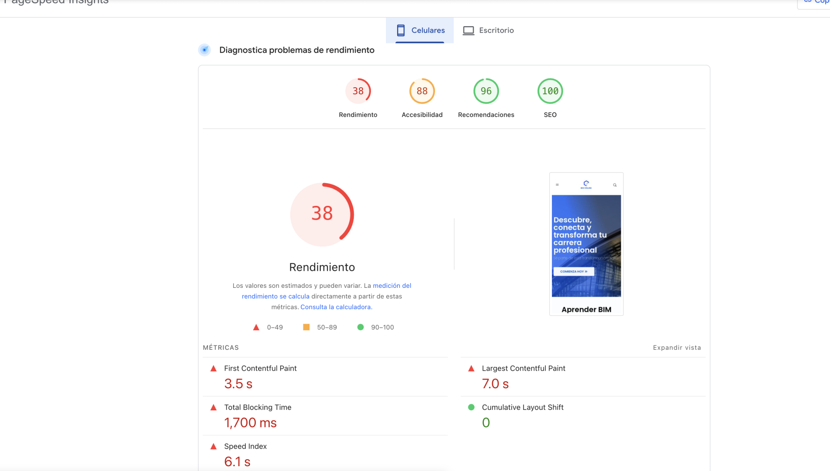Click the red triangle 0–49 legend icon
The width and height of the screenshot is (830, 471).
(256, 327)
